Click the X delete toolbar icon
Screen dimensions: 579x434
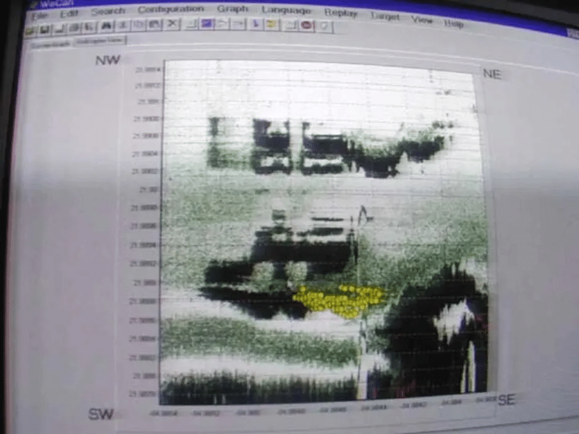[x=172, y=24]
